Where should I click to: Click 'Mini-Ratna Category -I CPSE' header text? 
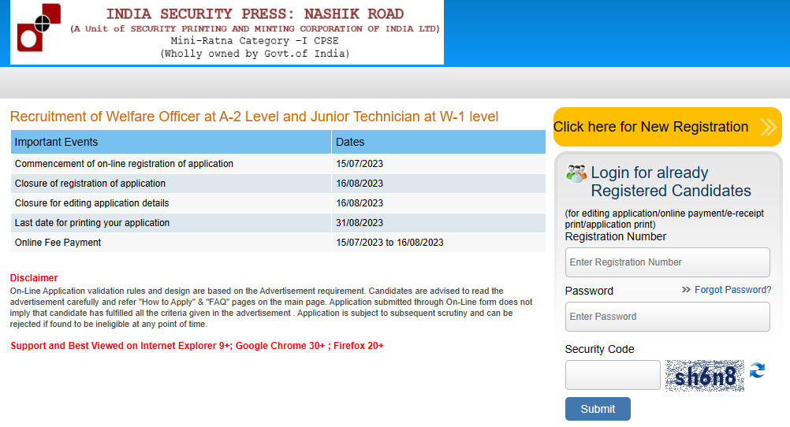pos(255,41)
